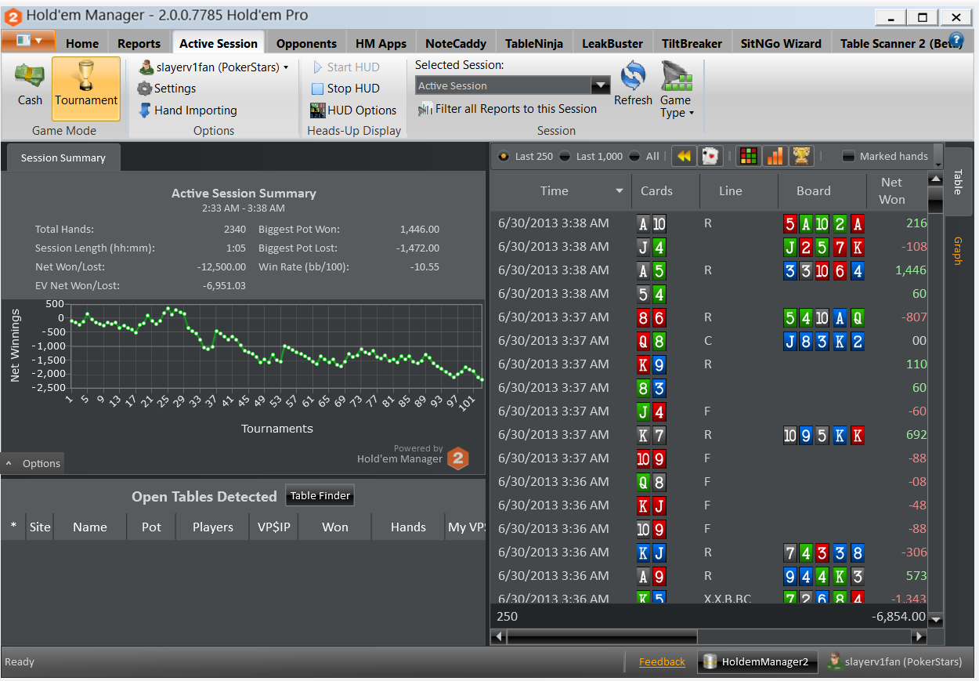Switch to the Opponents tab
Viewport: 979px width, 681px height.
tap(306, 43)
